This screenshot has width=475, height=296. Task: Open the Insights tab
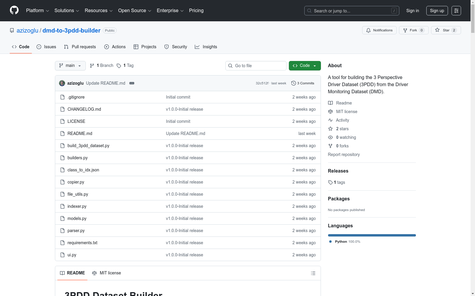click(206, 47)
